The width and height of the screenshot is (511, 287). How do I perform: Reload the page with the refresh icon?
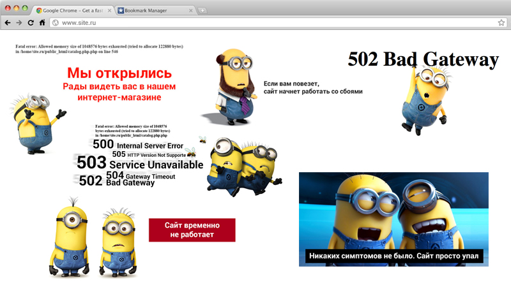click(x=31, y=22)
